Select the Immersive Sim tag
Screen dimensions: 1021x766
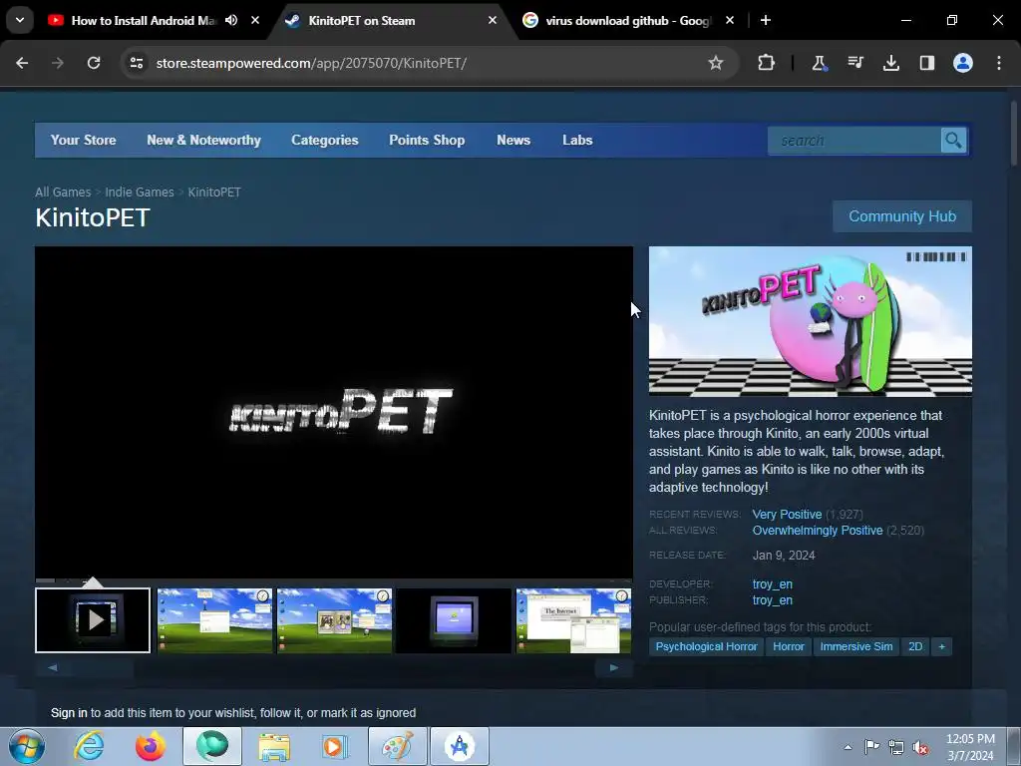tap(856, 646)
